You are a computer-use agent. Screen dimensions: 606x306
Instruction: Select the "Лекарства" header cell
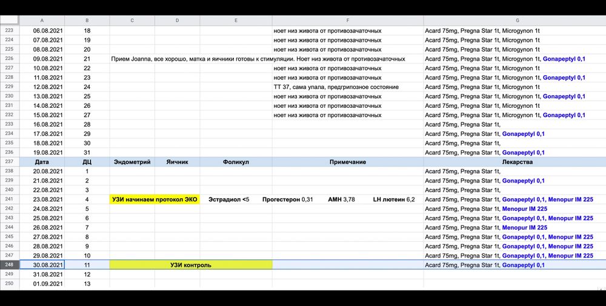[x=514, y=162]
